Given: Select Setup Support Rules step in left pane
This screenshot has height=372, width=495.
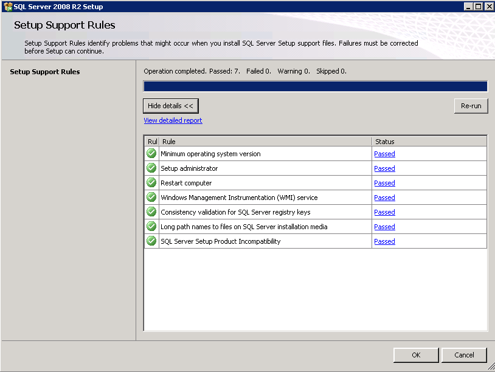Looking at the screenshot, I should point(45,72).
